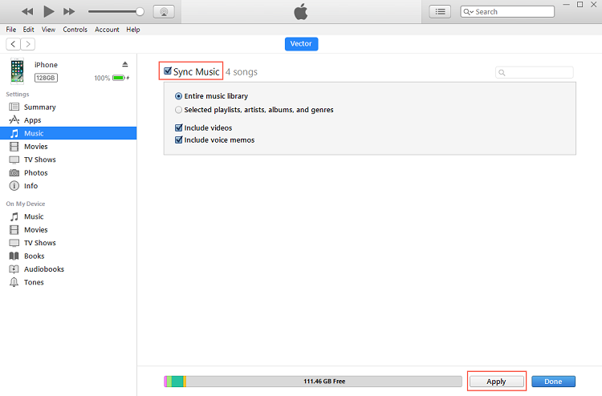Open the View menu
This screenshot has height=396, width=602.
click(x=48, y=30)
